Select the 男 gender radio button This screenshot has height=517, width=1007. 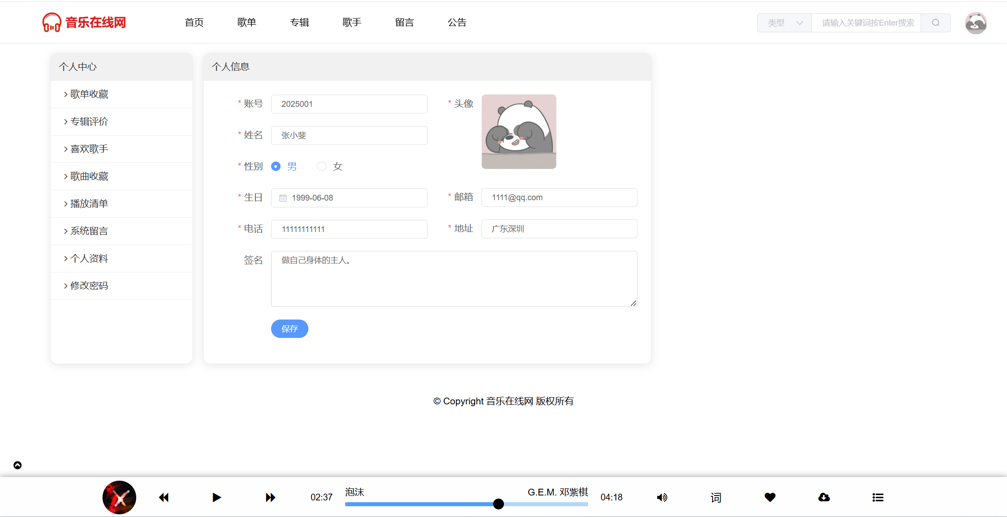coord(276,166)
